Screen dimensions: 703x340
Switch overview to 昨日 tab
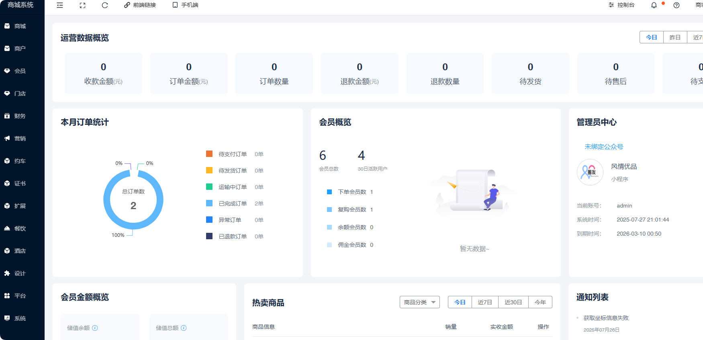[x=675, y=37]
